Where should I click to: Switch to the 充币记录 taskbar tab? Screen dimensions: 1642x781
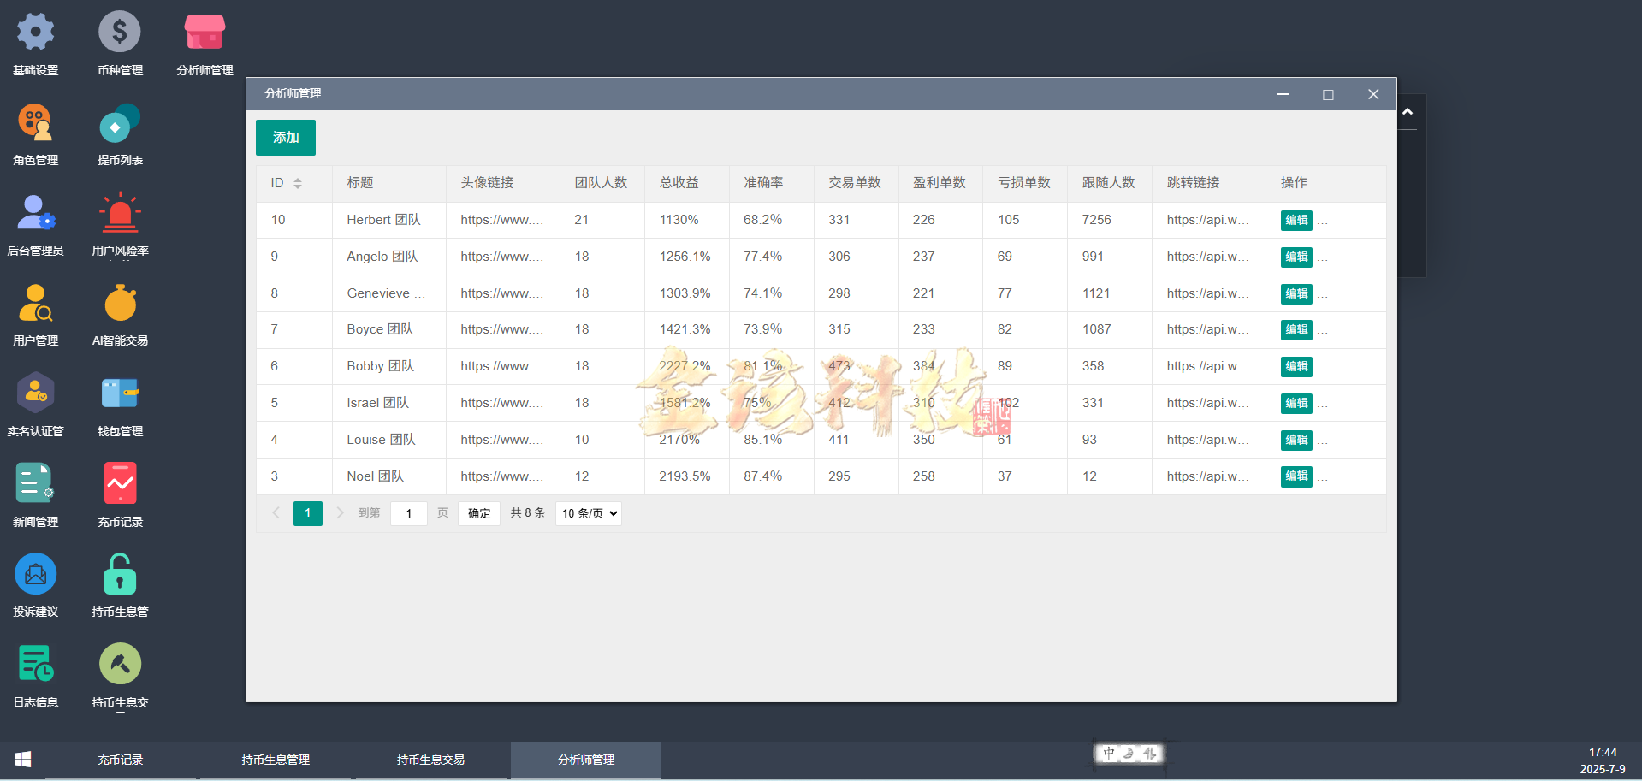click(x=120, y=760)
